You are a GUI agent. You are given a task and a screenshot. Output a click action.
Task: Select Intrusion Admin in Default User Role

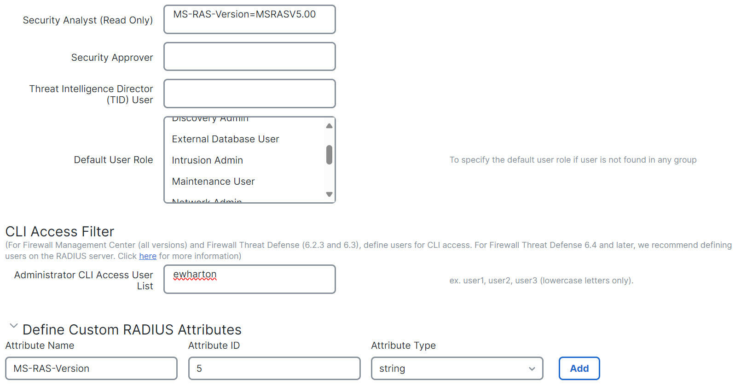207,160
